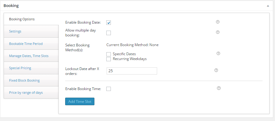Click help icon for multiple day booking
The height and width of the screenshot is (121, 275).
tap(218, 32)
